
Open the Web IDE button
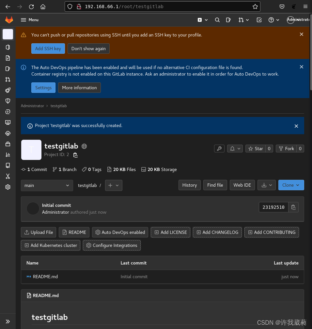click(x=242, y=185)
